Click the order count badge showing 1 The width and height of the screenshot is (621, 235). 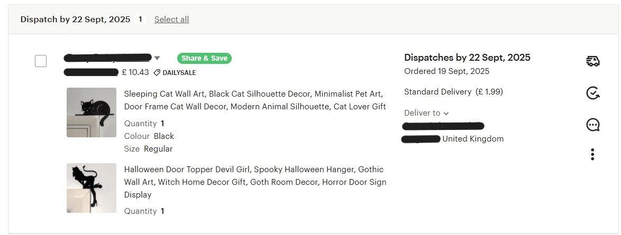coord(140,20)
